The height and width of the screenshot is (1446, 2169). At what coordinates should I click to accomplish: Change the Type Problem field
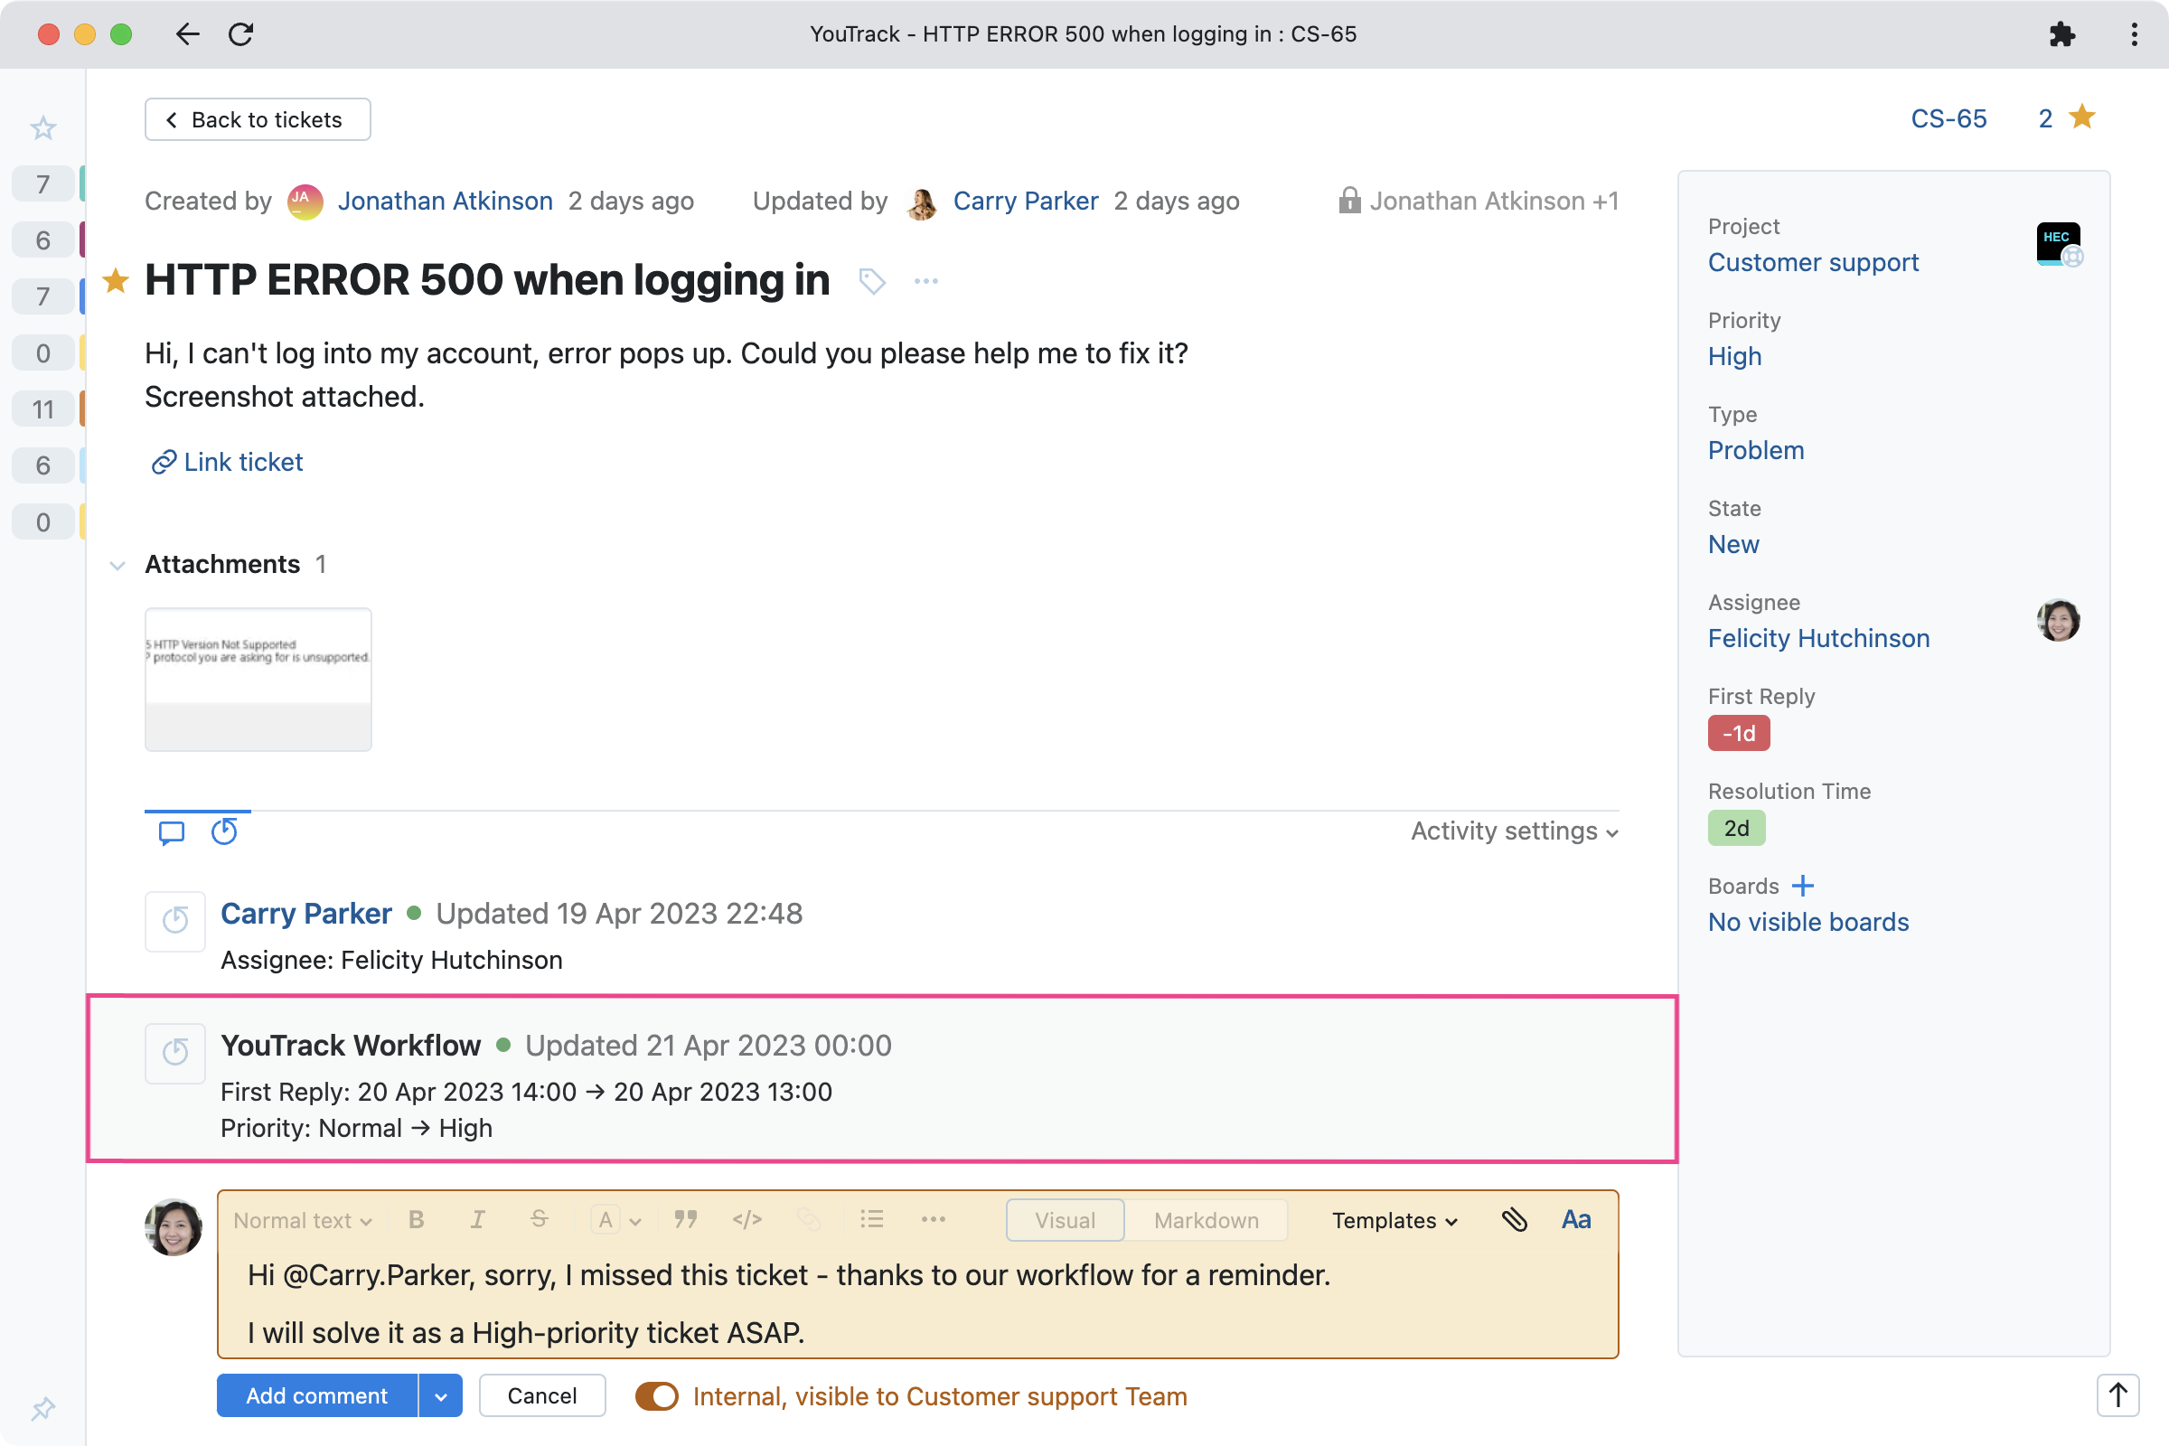pos(1756,450)
